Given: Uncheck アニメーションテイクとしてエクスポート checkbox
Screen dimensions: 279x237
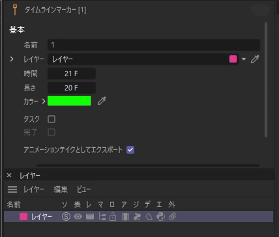Looking at the screenshot, I should click(130, 150).
